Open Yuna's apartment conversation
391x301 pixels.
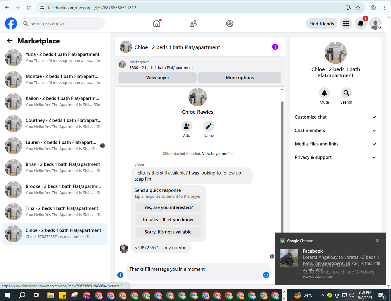pos(55,58)
